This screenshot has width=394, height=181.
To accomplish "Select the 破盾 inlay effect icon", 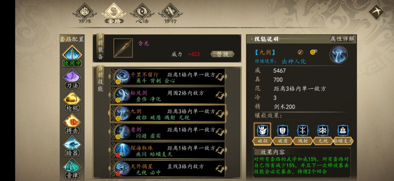I will (x=282, y=130).
